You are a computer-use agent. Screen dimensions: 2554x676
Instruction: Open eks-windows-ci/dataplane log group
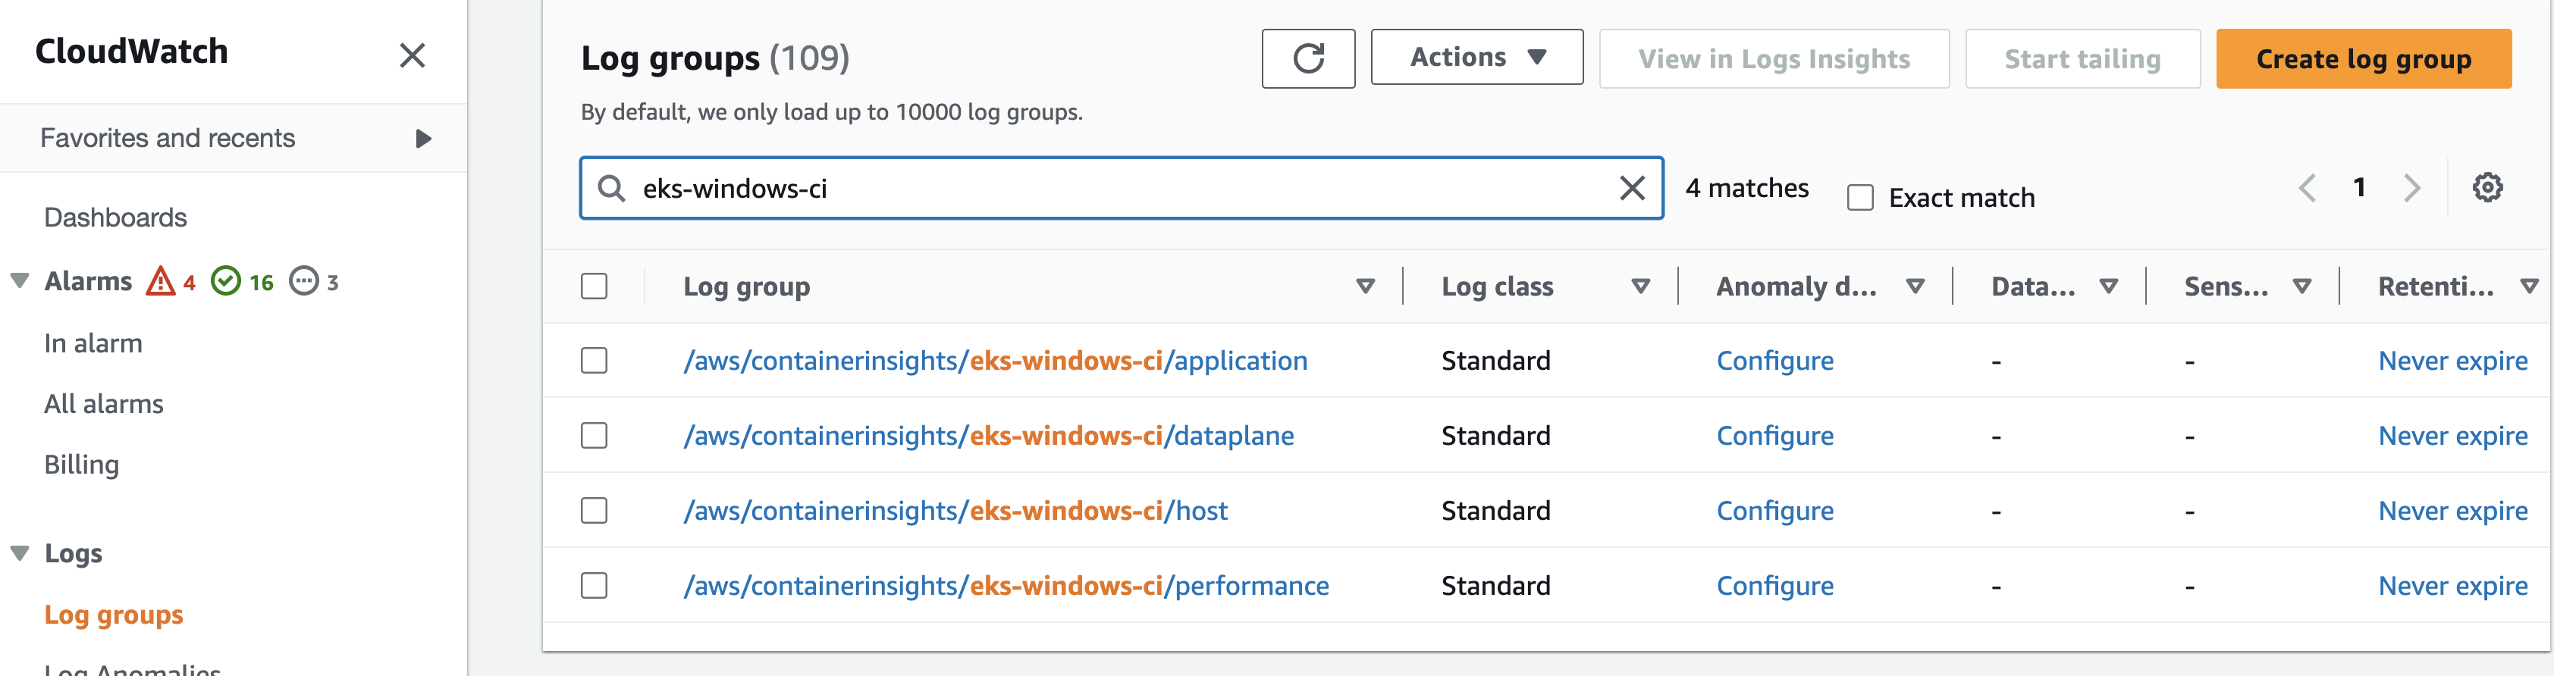(989, 436)
